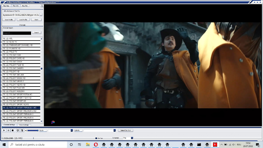
Task: Switch to Play Mac tab
Action: pyautogui.click(x=6, y=6)
